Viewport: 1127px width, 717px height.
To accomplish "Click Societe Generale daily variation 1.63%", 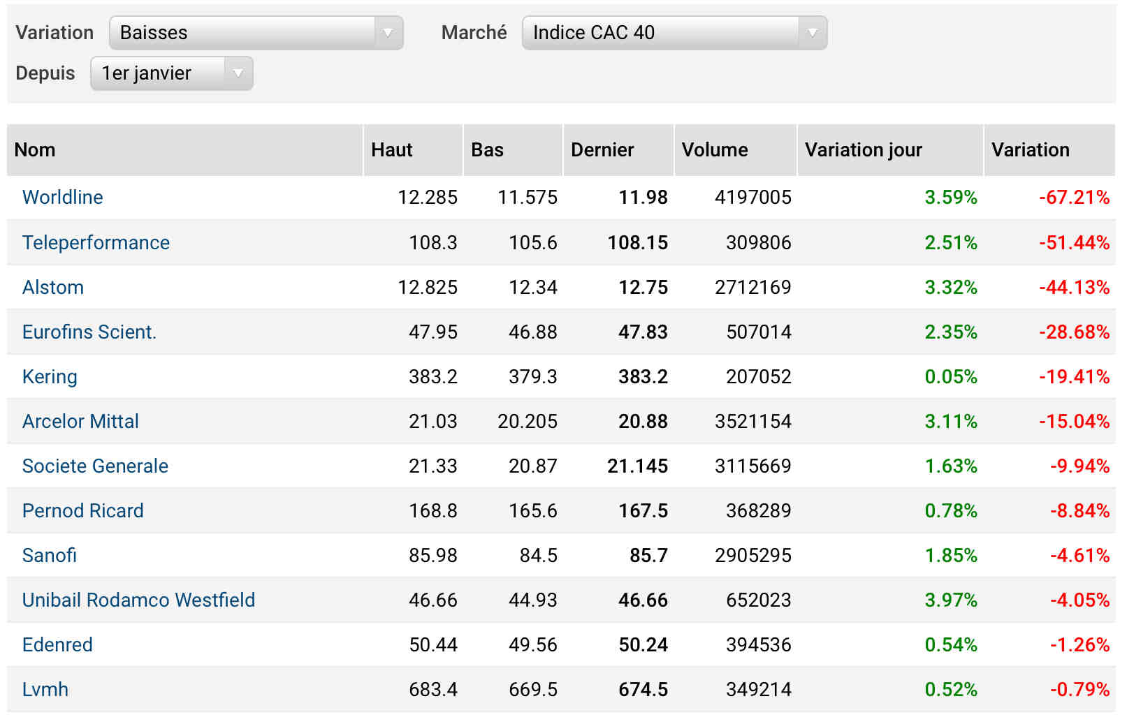I will 951,466.
